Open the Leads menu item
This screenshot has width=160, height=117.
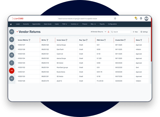(18, 24)
